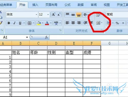Image resolution: width=128 pixels, height=97 pixels.
Task: Toggle Italic formatting
Action: click(x=14, y=23)
